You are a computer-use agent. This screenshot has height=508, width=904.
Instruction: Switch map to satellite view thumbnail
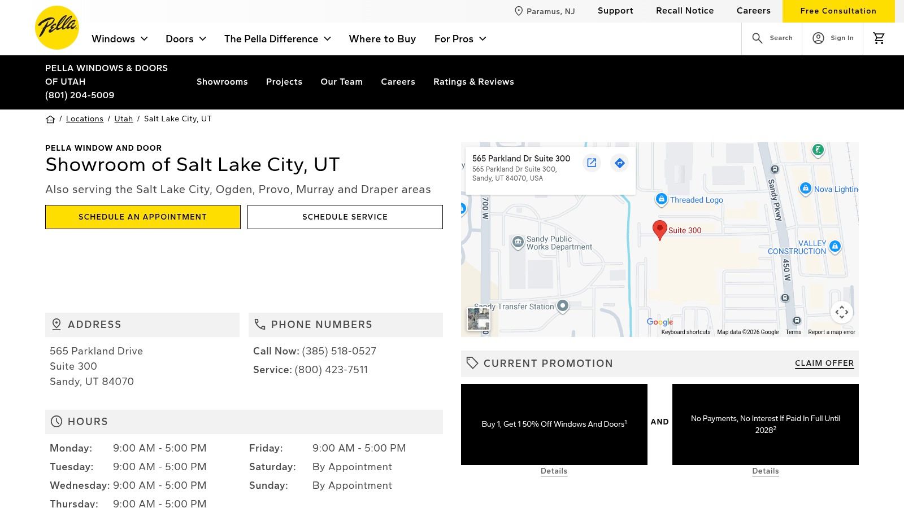coord(479,319)
